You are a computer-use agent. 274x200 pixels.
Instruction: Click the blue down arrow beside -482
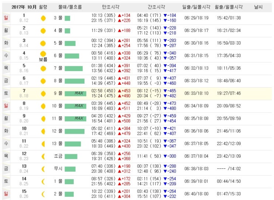tap(165, 96)
